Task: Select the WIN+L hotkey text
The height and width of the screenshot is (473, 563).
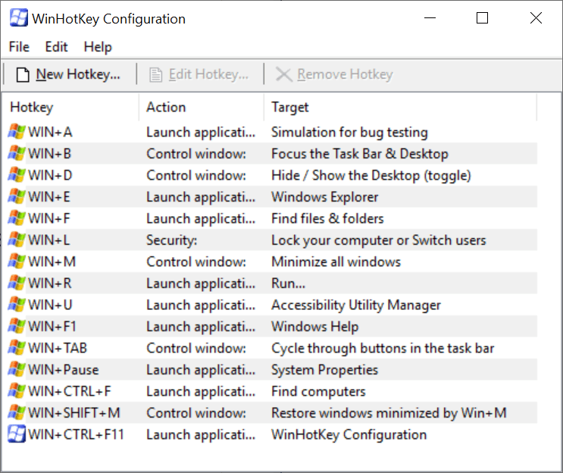Action: [48, 240]
